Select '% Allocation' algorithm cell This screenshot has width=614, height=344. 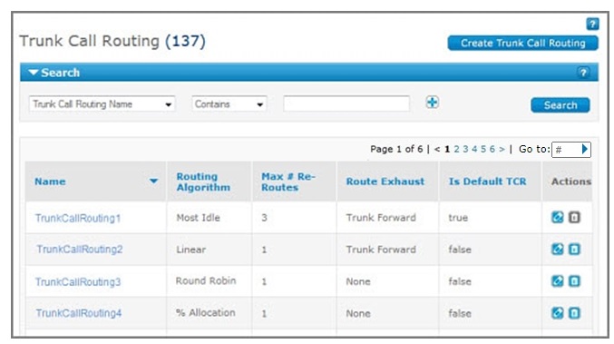point(206,312)
